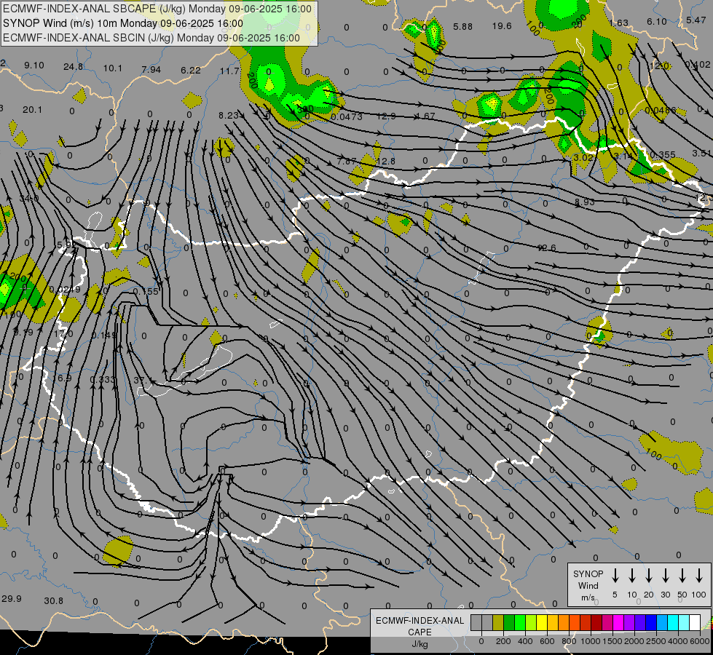Click the 'J/kg' unit under the CAPE legend label
The width and height of the screenshot is (713, 655).
pos(419,644)
